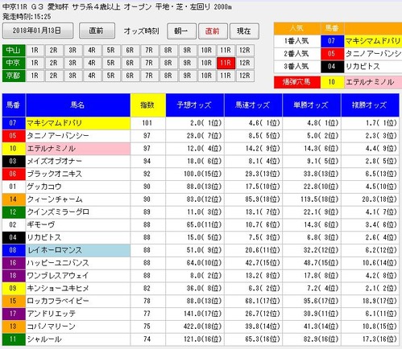Select horse クィーンチャーム row
Image resolution: width=402 pixels, height=349 pixels.
click(201, 199)
